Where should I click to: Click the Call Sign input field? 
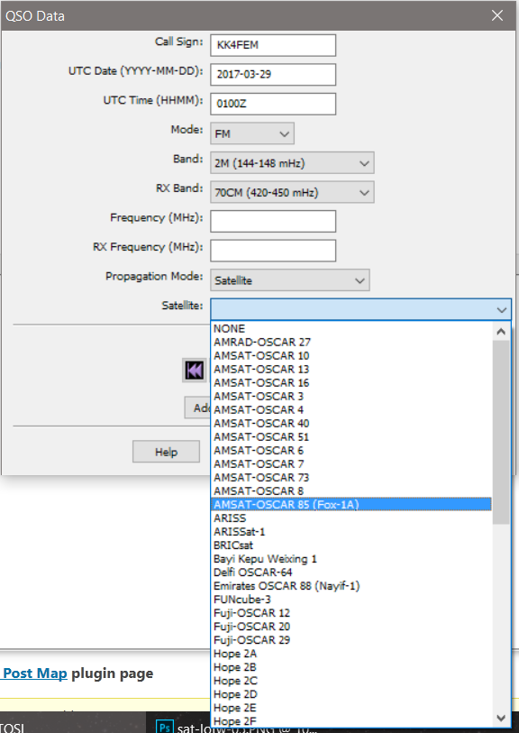[273, 45]
